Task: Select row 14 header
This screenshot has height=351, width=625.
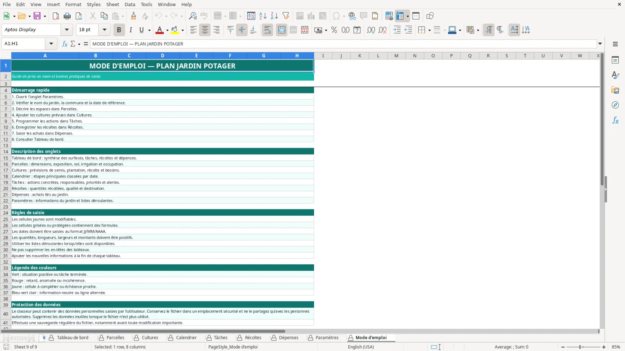Action: click(5, 152)
